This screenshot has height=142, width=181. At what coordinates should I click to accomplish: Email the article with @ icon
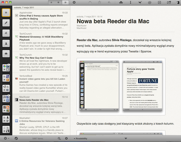coord(149,3)
